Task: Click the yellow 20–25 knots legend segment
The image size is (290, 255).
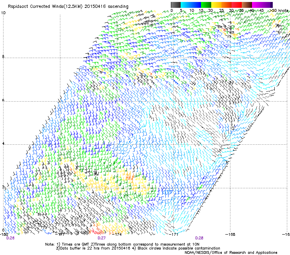Action: pos(216,5)
